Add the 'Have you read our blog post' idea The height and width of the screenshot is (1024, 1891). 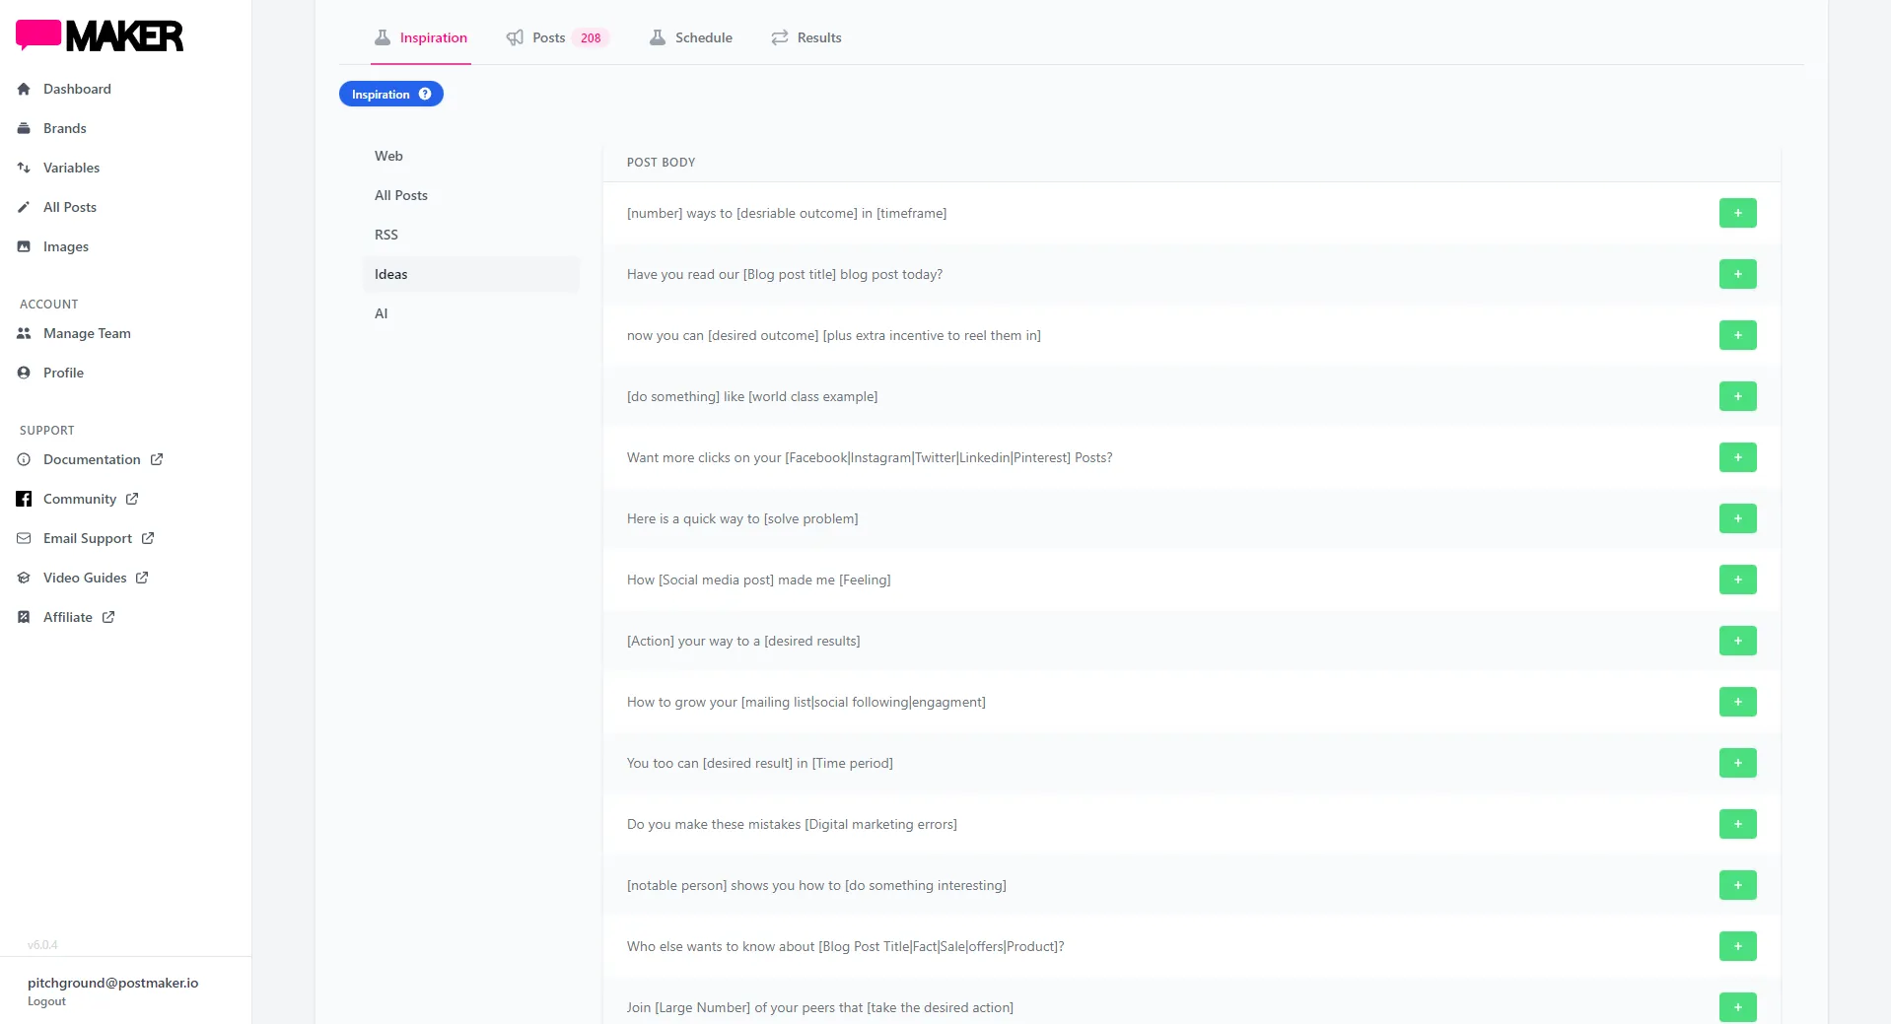[1737, 274]
